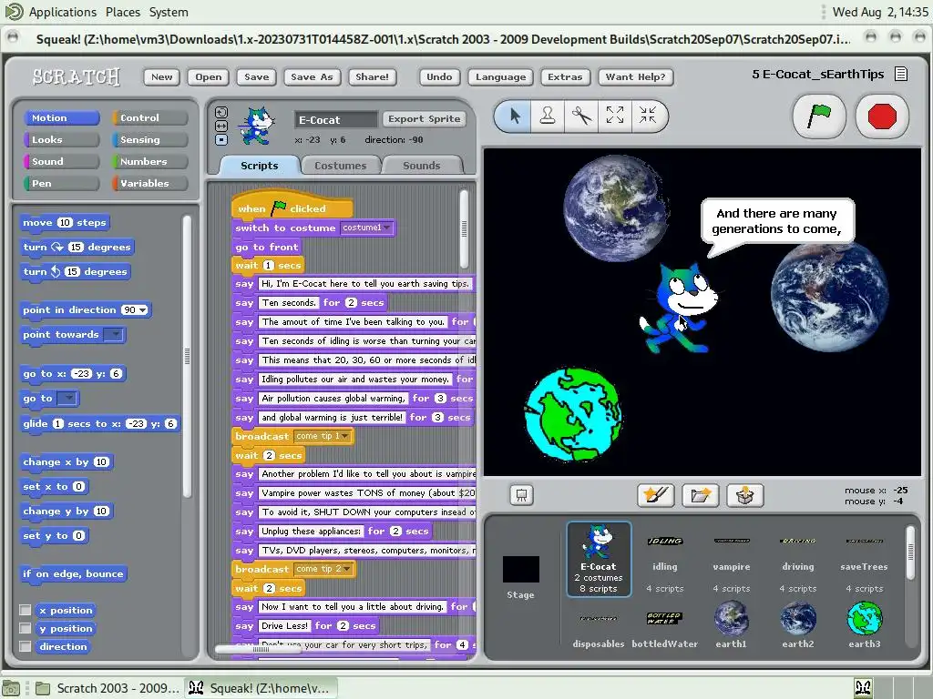Click the Export Sprite button
This screenshot has height=699, width=933.
click(x=425, y=119)
